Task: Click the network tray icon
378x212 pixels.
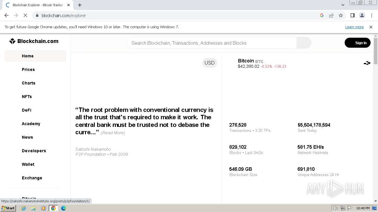Action: click(x=343, y=208)
